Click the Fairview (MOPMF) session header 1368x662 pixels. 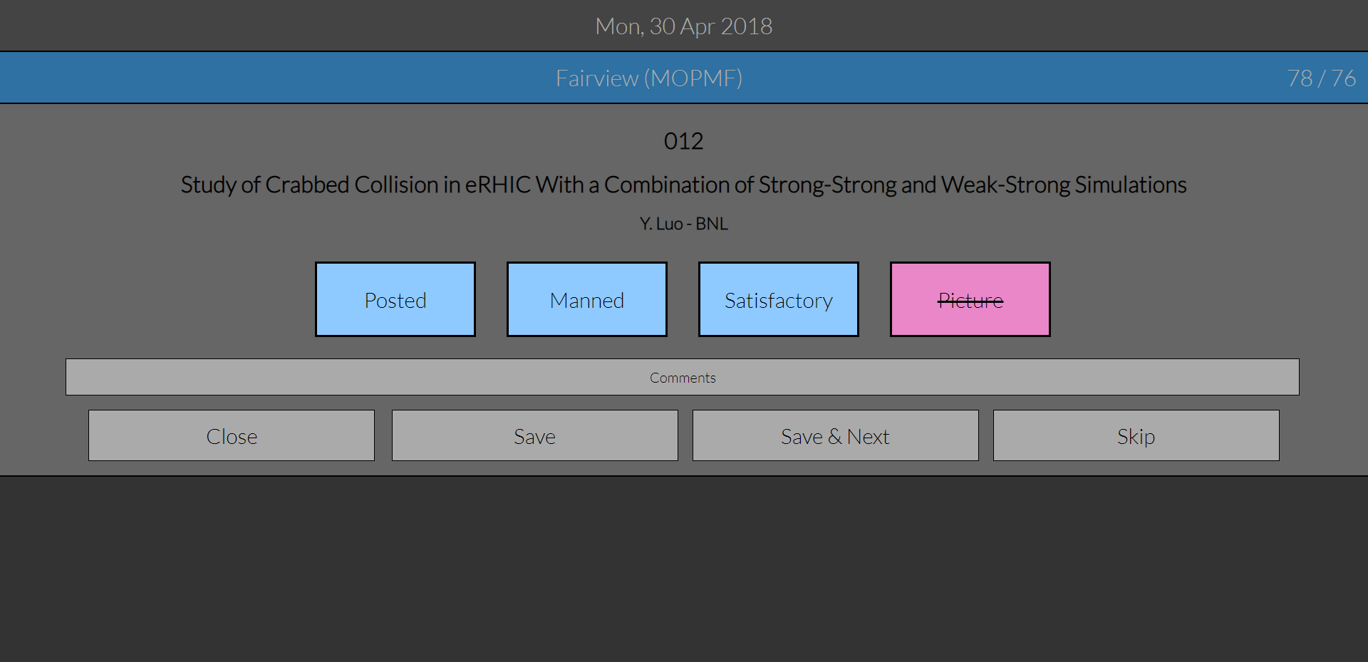click(648, 78)
